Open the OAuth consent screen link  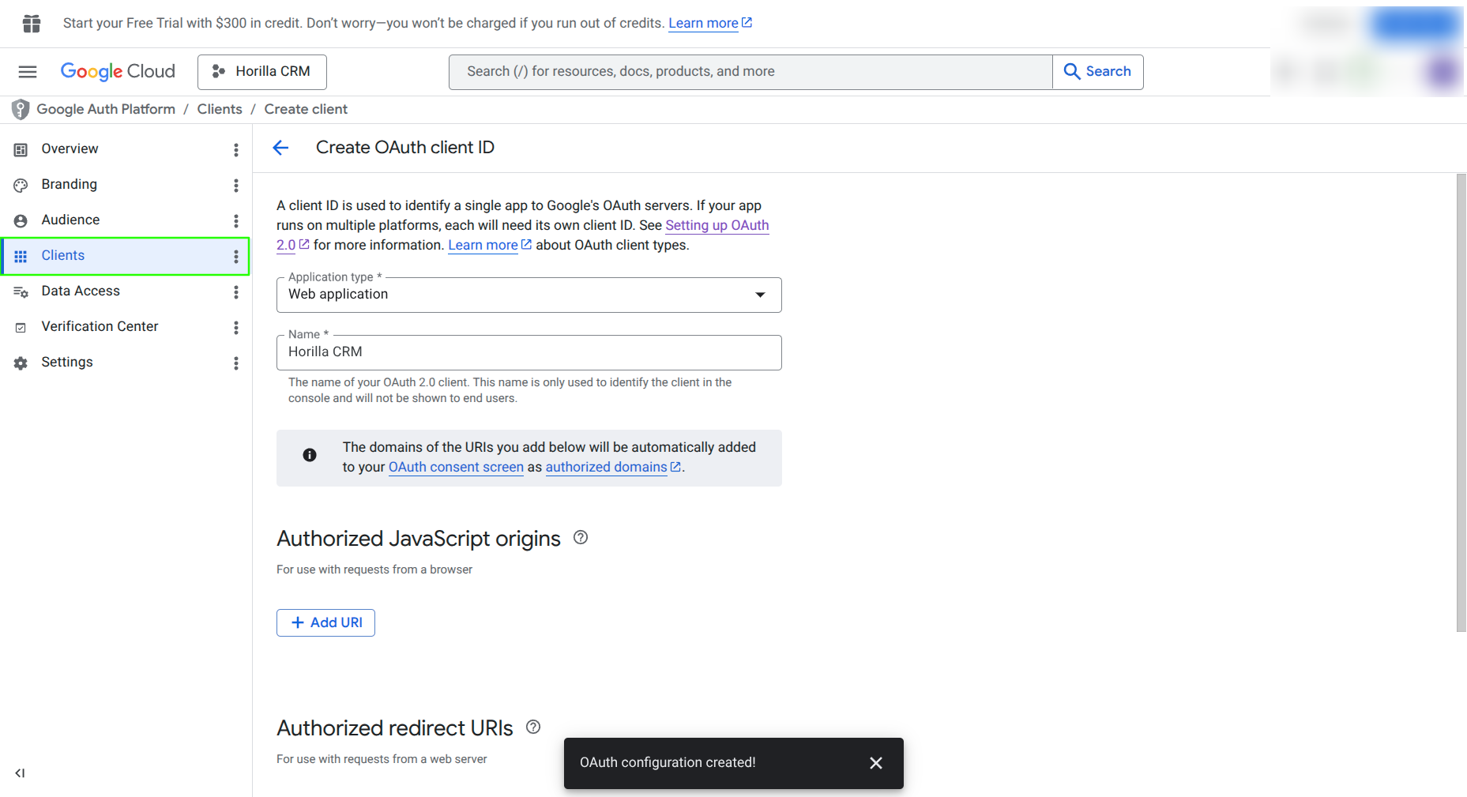pyautogui.click(x=456, y=467)
